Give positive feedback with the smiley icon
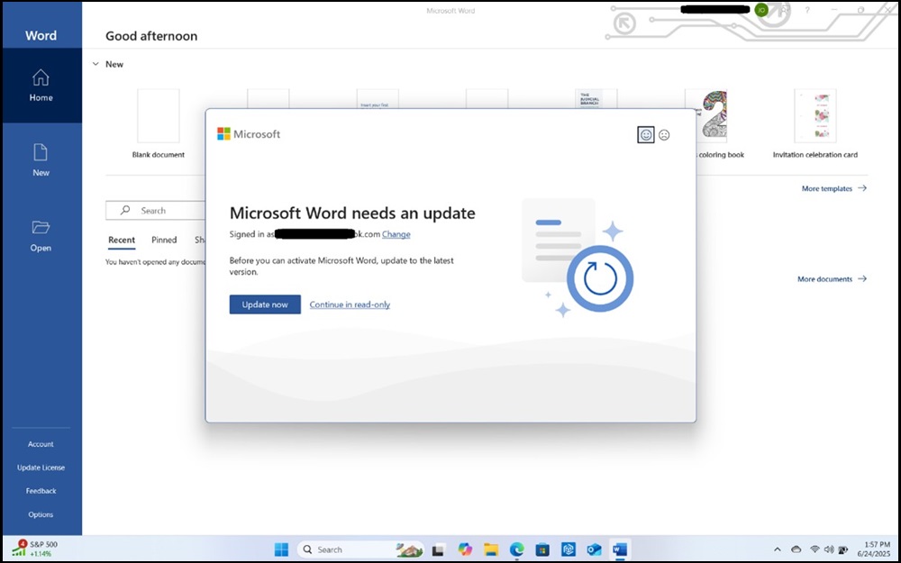901x563 pixels. click(646, 134)
